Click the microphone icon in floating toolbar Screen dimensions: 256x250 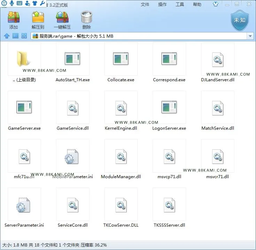(x=12, y=3)
